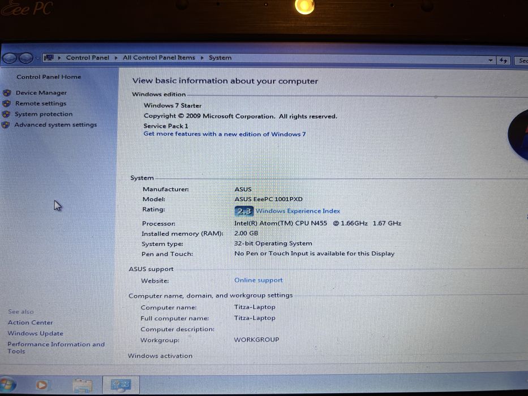Select the Control Panel taskbar button
Viewport: 528px width, 396px height.
coord(121,385)
